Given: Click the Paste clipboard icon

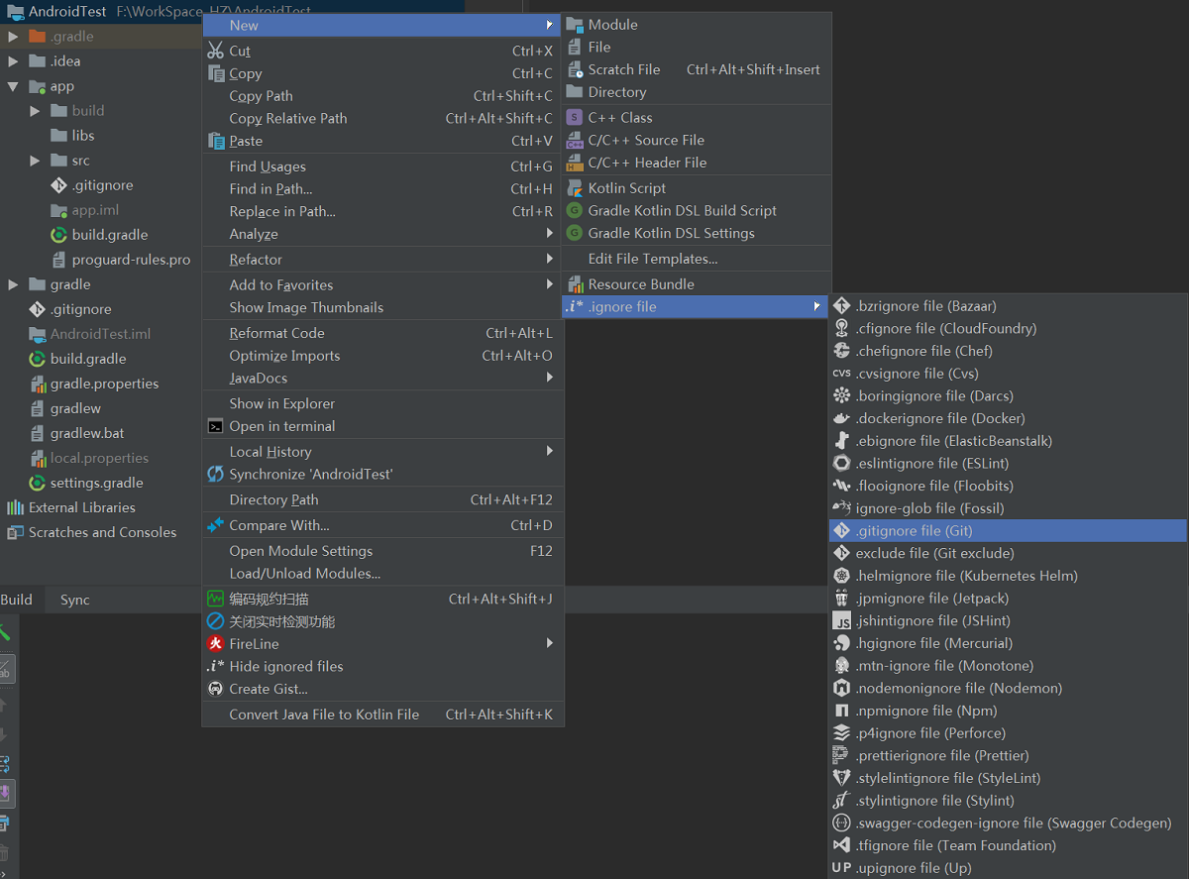Looking at the screenshot, I should [x=215, y=141].
